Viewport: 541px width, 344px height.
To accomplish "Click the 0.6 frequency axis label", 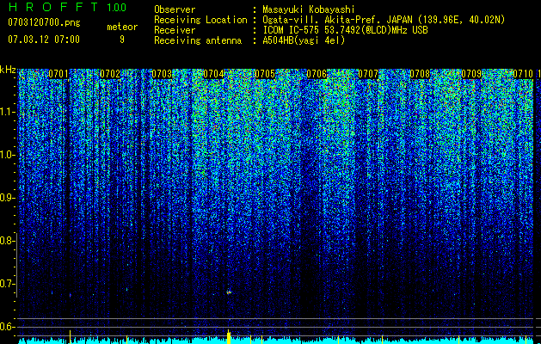I will [x=7, y=327].
